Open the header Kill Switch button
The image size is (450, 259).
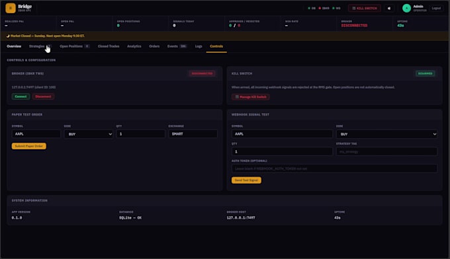coord(365,9)
